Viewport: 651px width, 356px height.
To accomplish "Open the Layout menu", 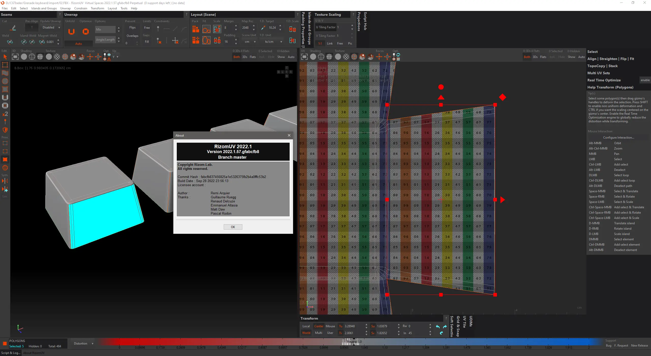I will [x=112, y=8].
